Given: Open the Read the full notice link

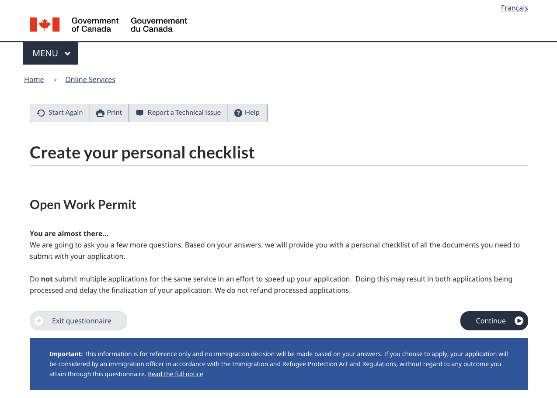Looking at the screenshot, I should pos(175,374).
